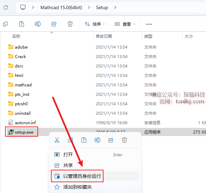Sort by the 修改日期 column header
This screenshot has height=193, width=206.
pyautogui.click(x=104, y=36)
